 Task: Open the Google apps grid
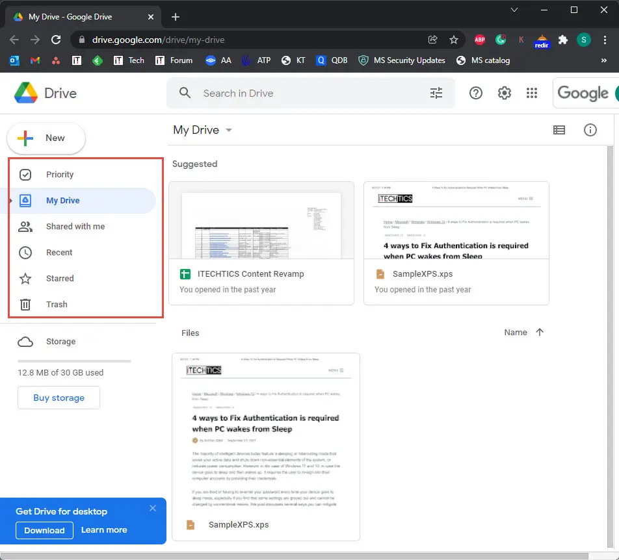click(533, 94)
